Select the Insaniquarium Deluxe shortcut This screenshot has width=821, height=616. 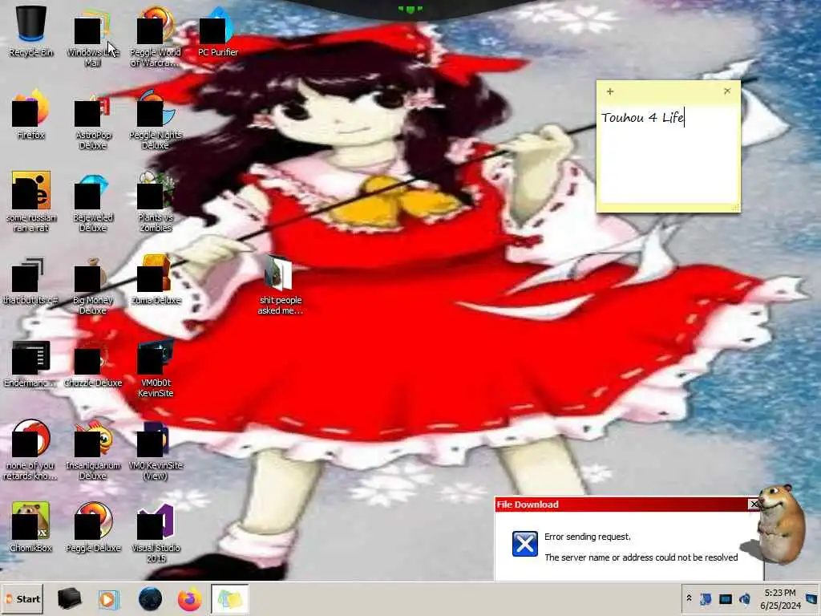tap(93, 451)
